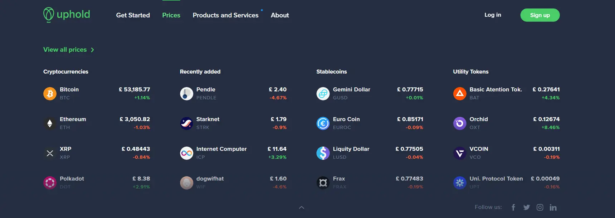Click dogwifhat price £ 1.60
Image resolution: width=615 pixels, height=218 pixels.
[x=278, y=178]
